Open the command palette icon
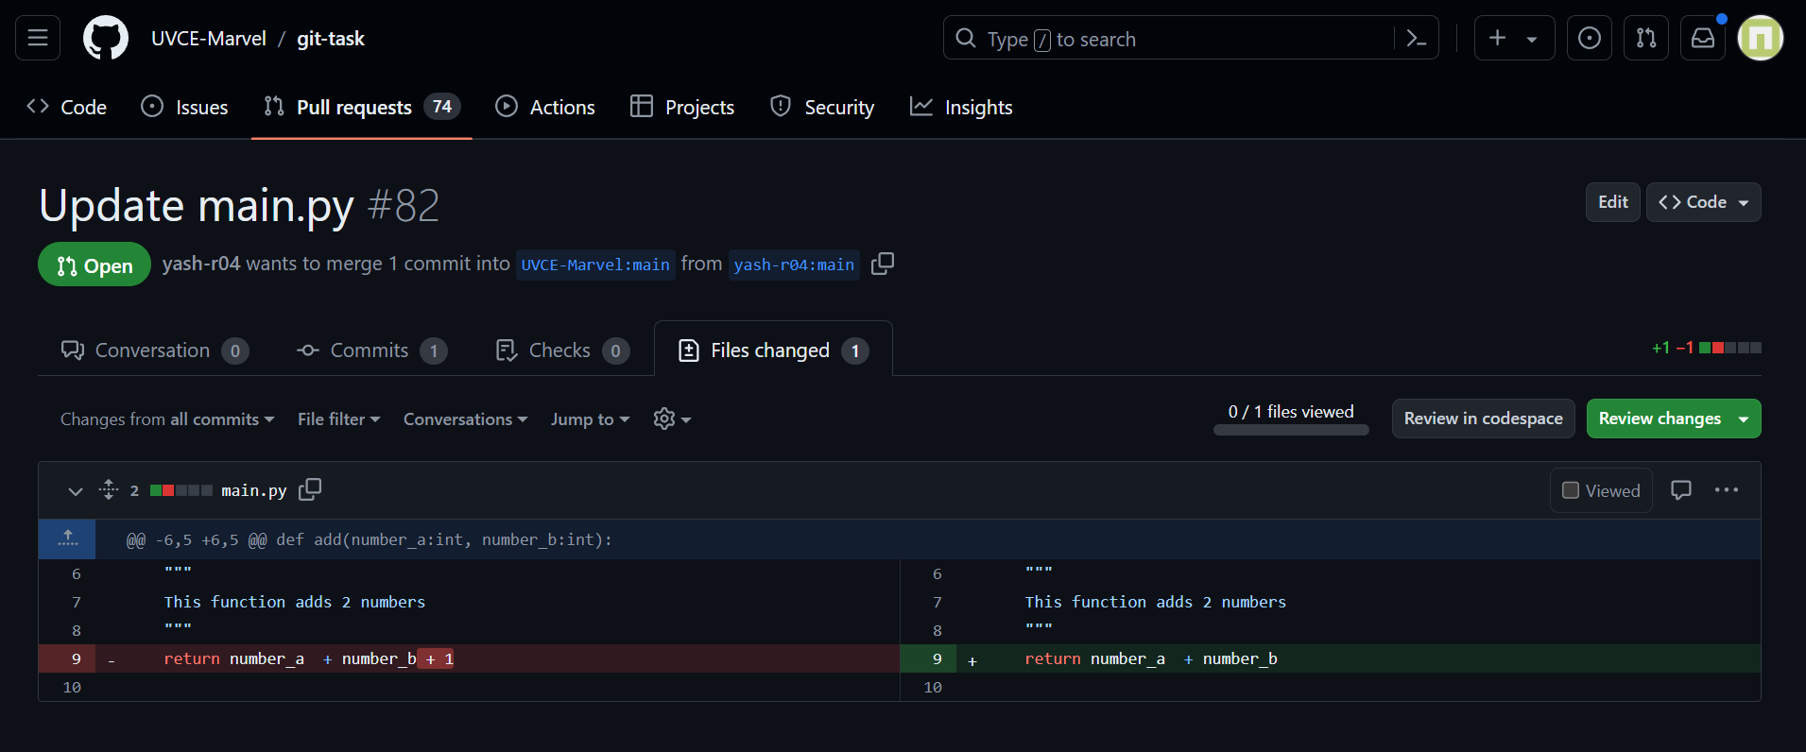The height and width of the screenshot is (752, 1806). (1416, 38)
